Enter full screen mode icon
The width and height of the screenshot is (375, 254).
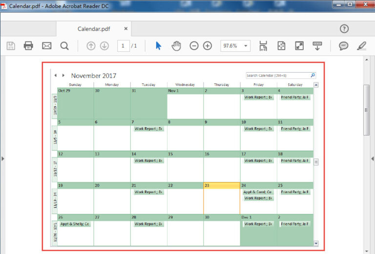(x=299, y=46)
